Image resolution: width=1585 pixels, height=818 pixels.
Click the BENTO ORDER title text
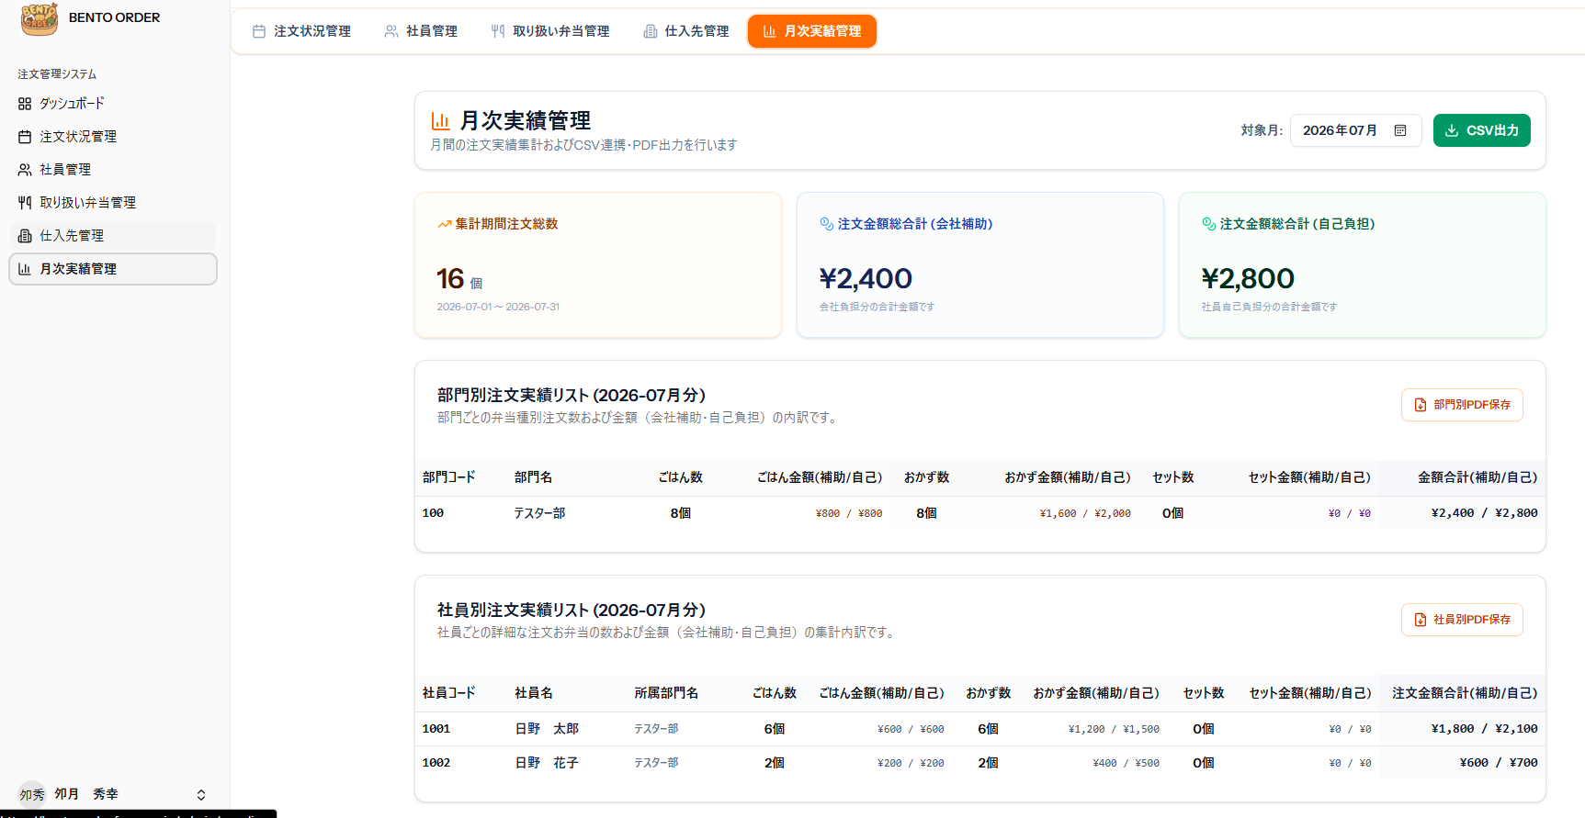coord(114,17)
